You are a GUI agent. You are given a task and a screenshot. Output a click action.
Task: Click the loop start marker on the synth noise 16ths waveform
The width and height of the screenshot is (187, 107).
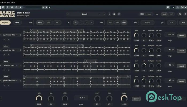tap(32, 30)
